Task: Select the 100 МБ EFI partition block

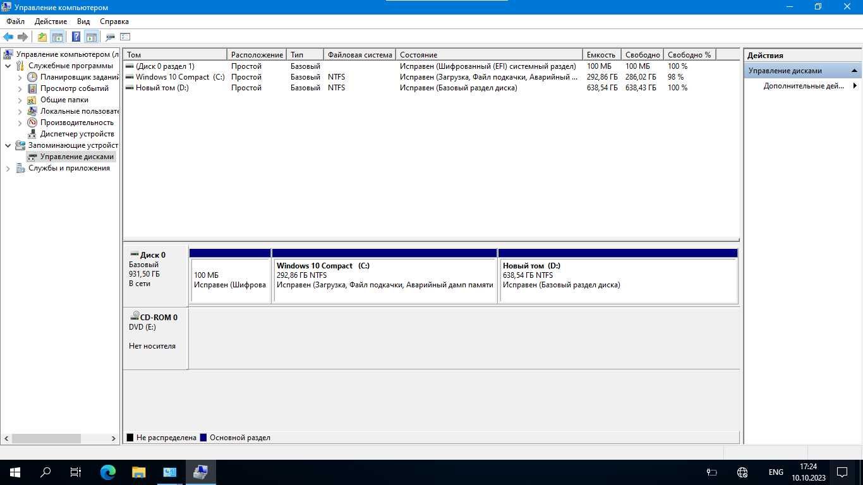Action: point(230,276)
